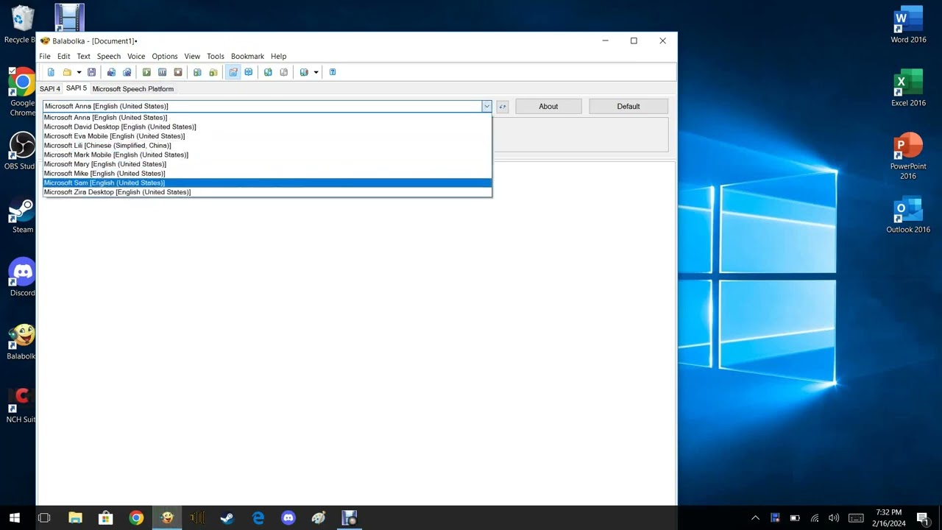The height and width of the screenshot is (530, 942).
Task: Select Microsoft Eva Mobile voice
Action: pyautogui.click(x=267, y=136)
